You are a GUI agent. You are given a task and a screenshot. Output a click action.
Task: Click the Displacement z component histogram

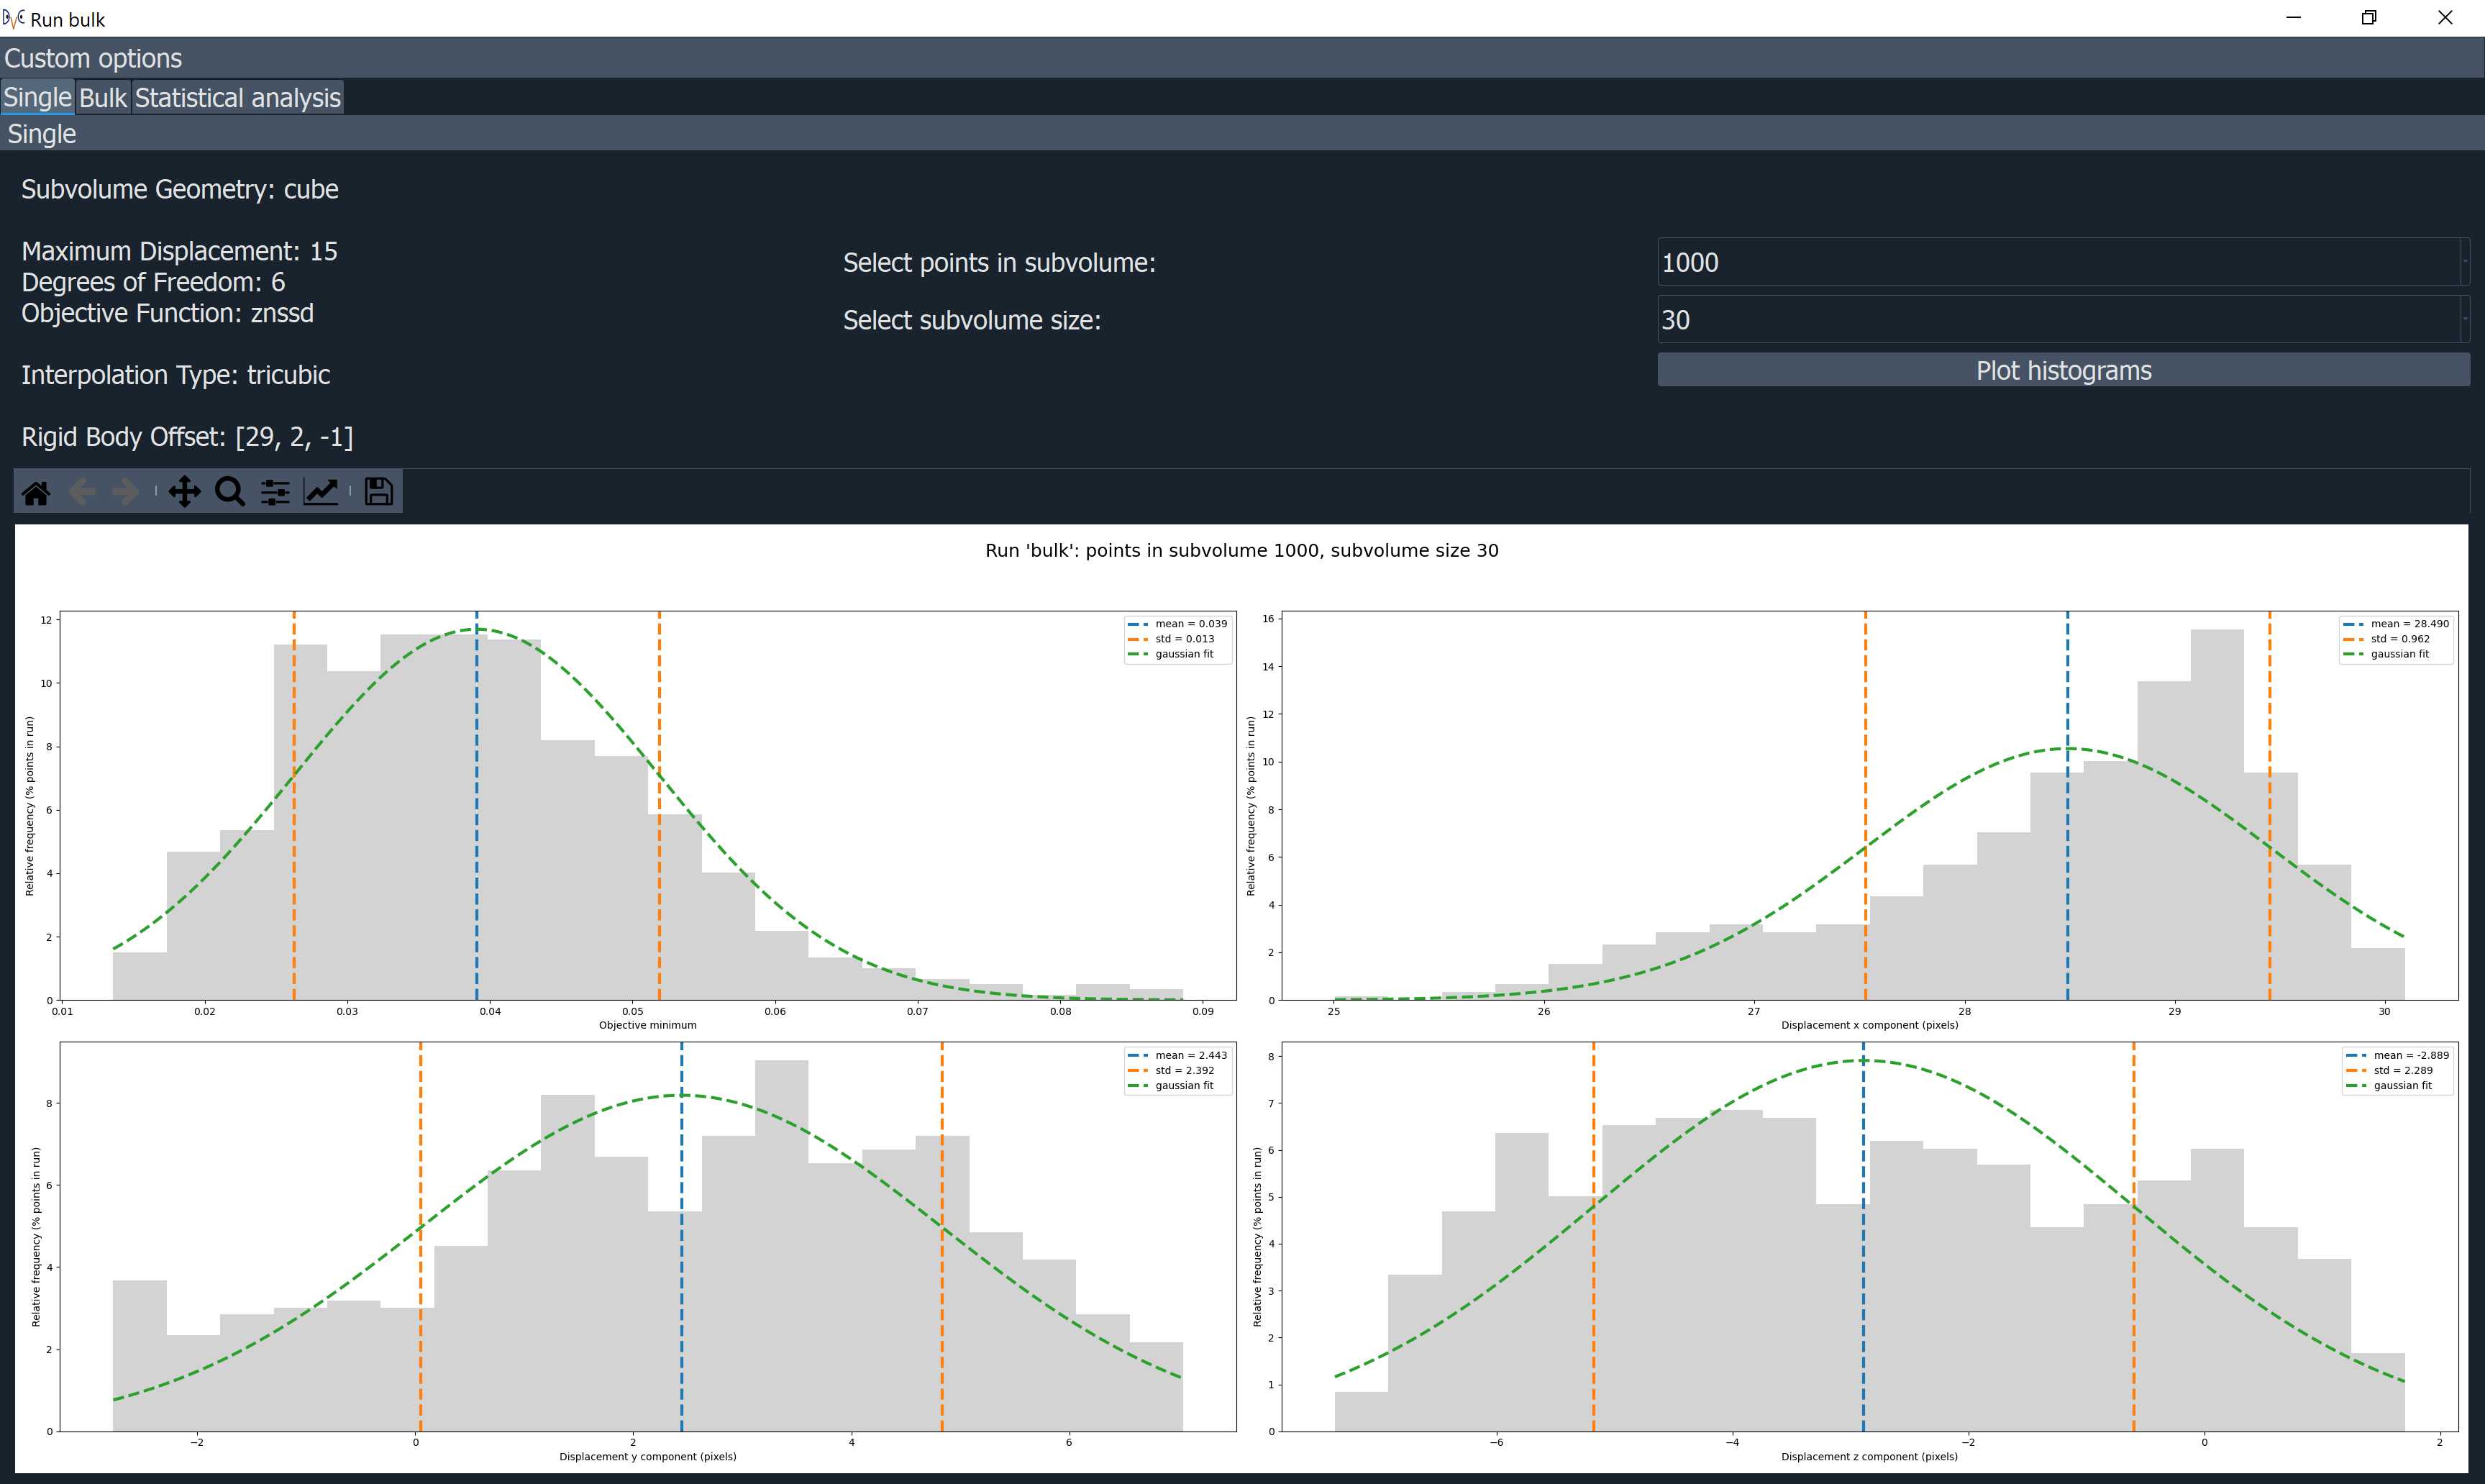[x=1869, y=1236]
